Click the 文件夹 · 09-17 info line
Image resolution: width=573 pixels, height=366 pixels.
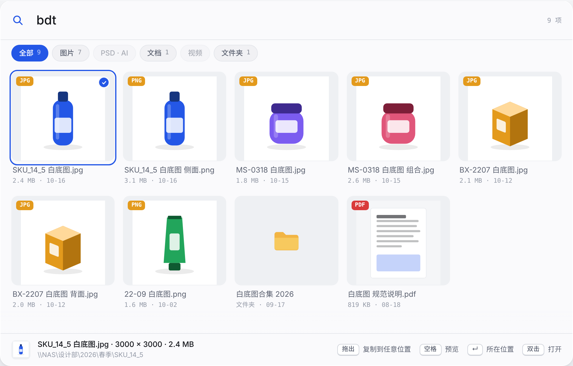click(261, 305)
